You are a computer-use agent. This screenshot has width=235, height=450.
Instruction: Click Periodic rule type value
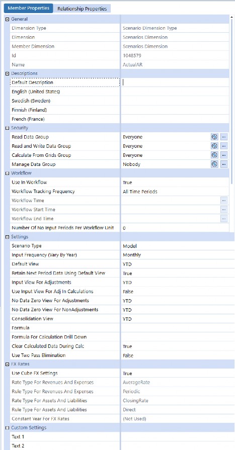pyautogui.click(x=131, y=392)
